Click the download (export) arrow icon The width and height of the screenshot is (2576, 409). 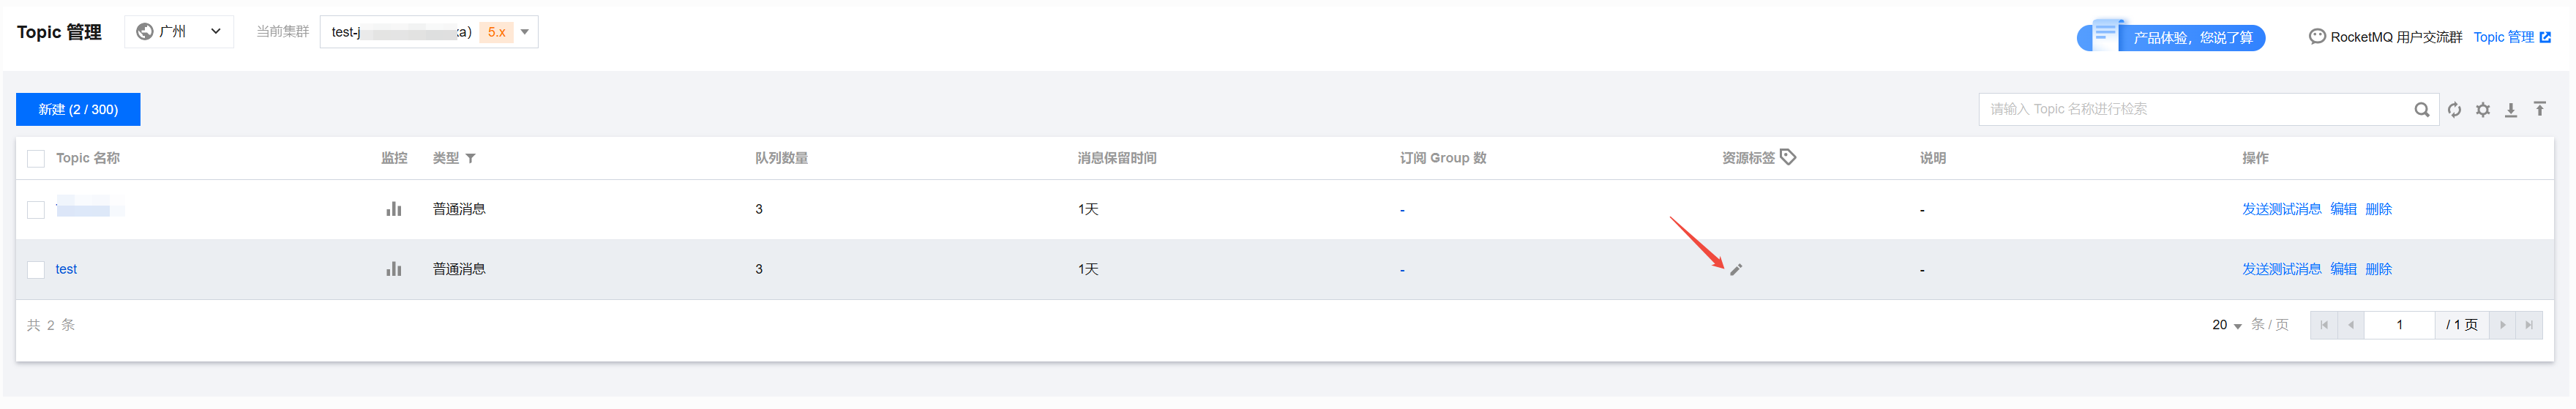pyautogui.click(x=2511, y=110)
